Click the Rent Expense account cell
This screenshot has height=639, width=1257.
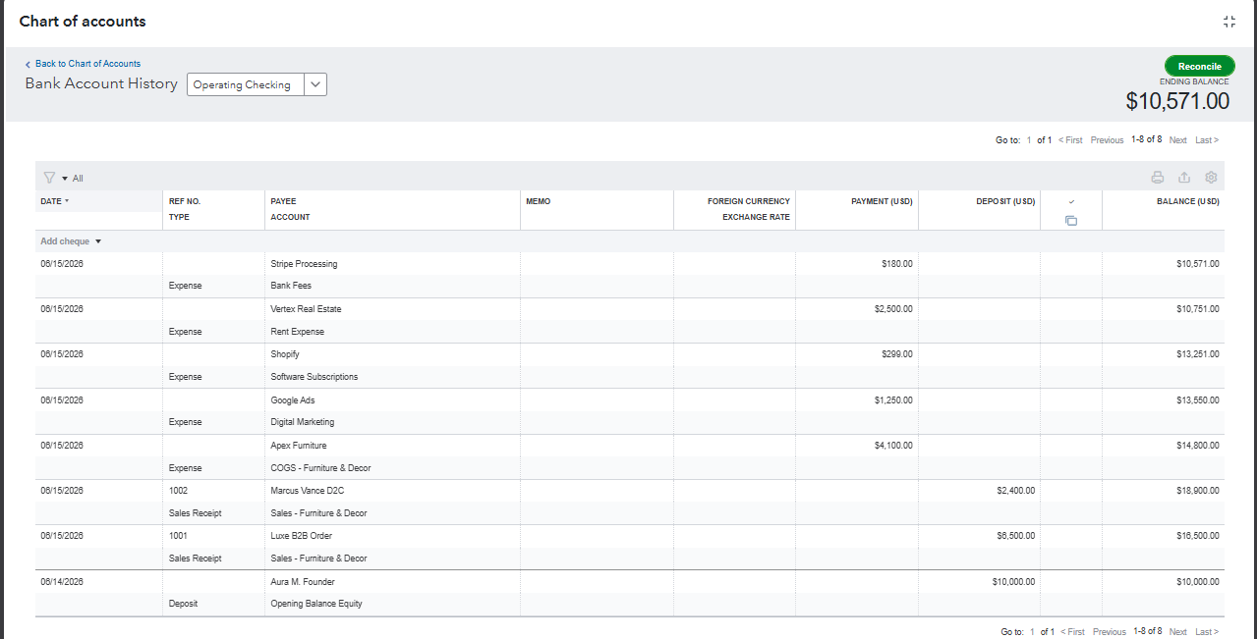[297, 332]
